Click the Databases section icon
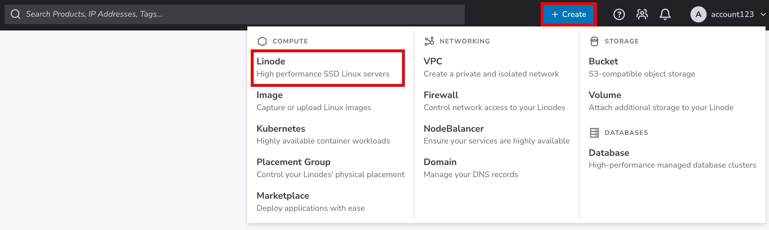The image size is (769, 230). click(594, 133)
